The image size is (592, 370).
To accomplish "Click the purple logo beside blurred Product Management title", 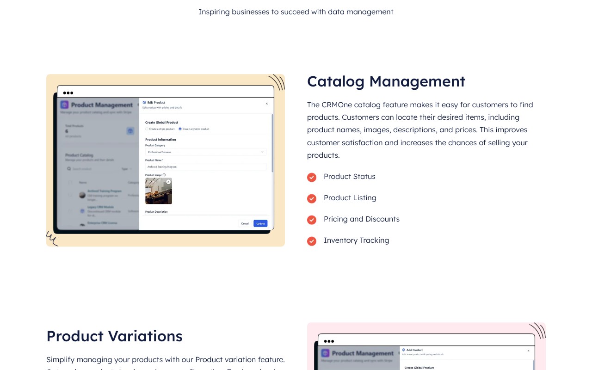I will coord(64,105).
